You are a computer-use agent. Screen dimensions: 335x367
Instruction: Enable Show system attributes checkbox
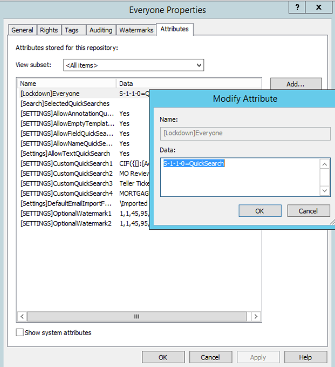20,332
